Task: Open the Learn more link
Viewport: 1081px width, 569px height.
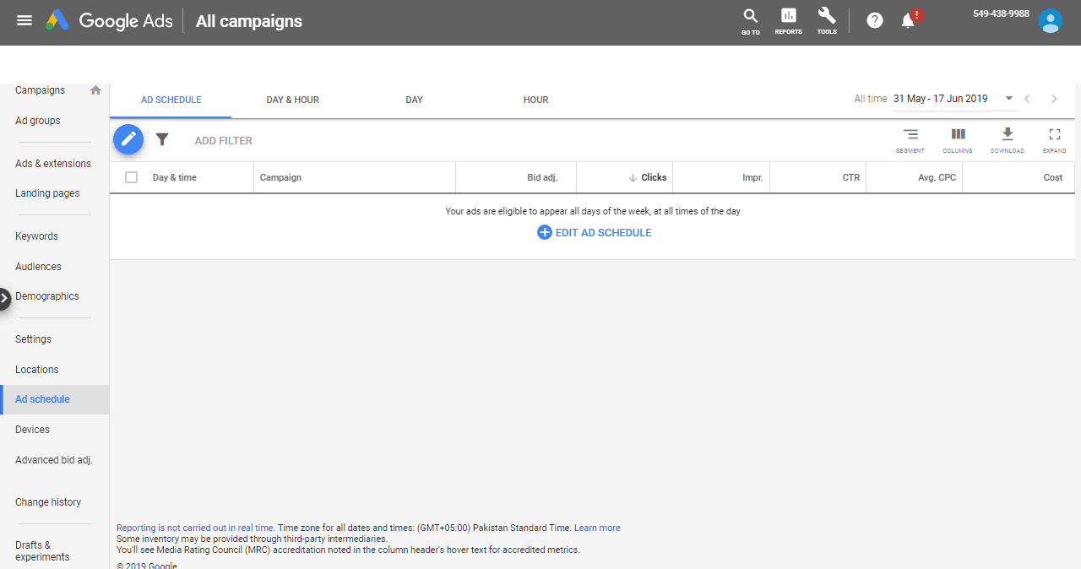Action: point(597,528)
